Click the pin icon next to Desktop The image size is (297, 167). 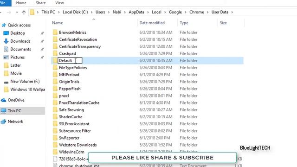click(x=42, y=33)
